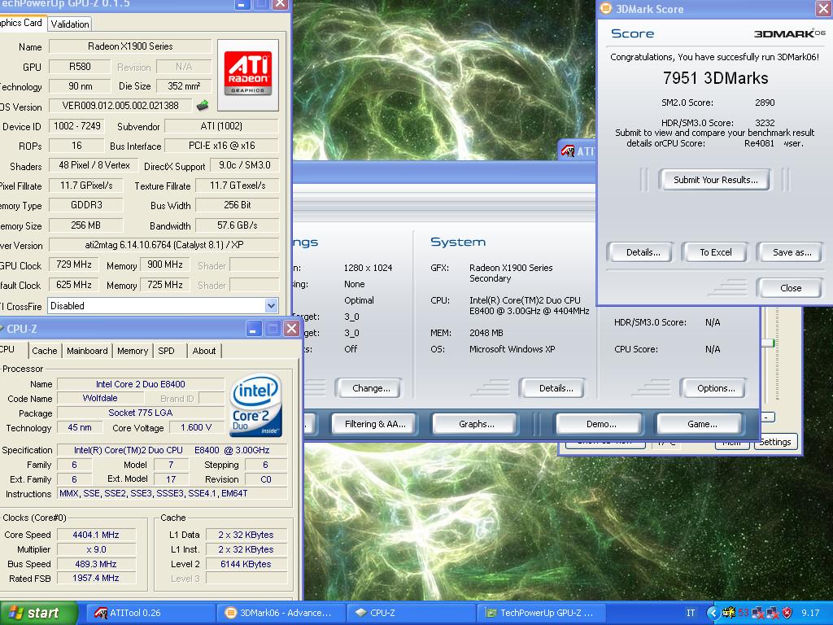The image size is (833, 625).
Task: Click the Core Voltage value 1.600 V
Action: [x=196, y=428]
